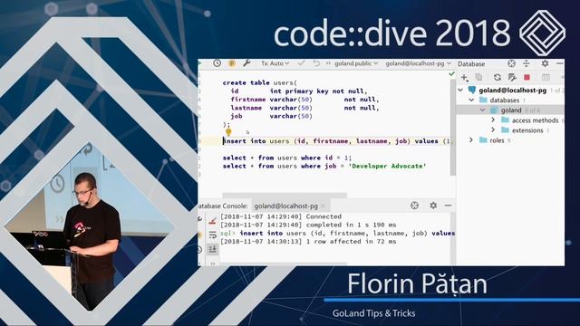Expand the access methods folder
Image resolution: width=580 pixels, height=326 pixels.
click(x=493, y=120)
